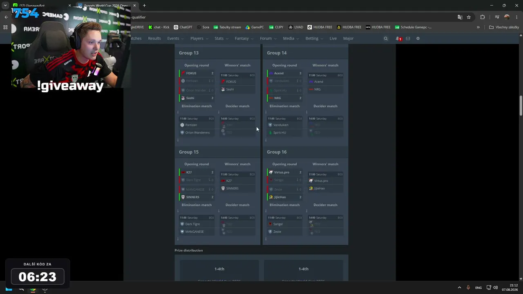This screenshot has height=294, width=523.
Task: Bookmark this page with the star icon
Action: pyautogui.click(x=469, y=17)
